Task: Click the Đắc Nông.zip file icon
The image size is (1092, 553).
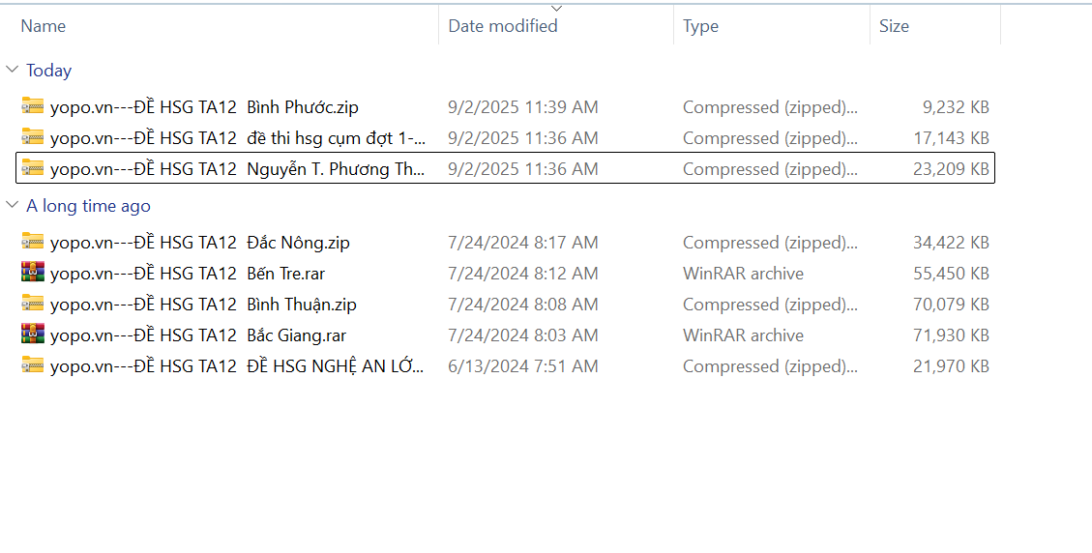Action: coord(33,242)
